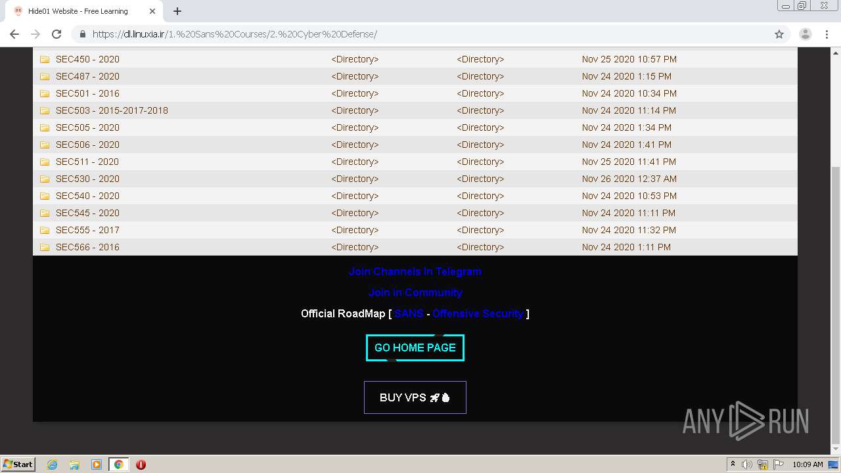Open the SEC505 - 2020 folder icon
Viewport: 841px width, 473px height.
tap(45, 127)
